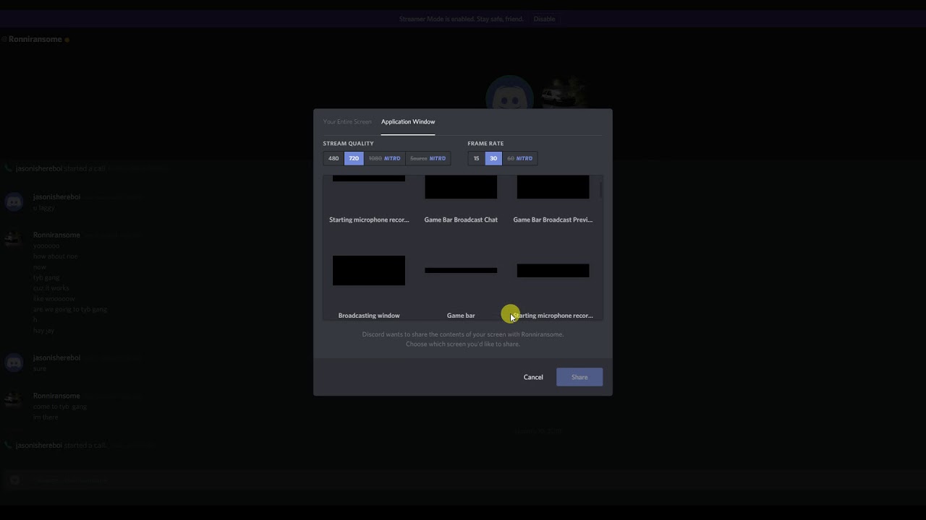Click the Ronniransome conversation title
This screenshot has height=520, width=926.
tap(35, 39)
